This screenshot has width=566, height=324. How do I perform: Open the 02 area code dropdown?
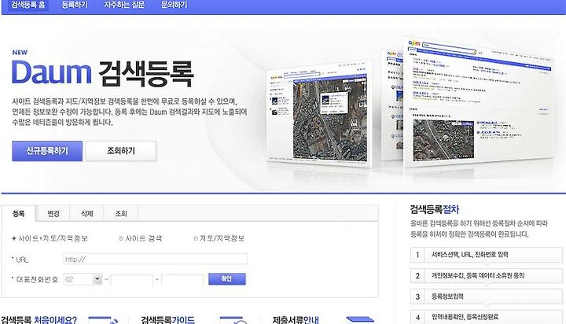click(x=83, y=279)
